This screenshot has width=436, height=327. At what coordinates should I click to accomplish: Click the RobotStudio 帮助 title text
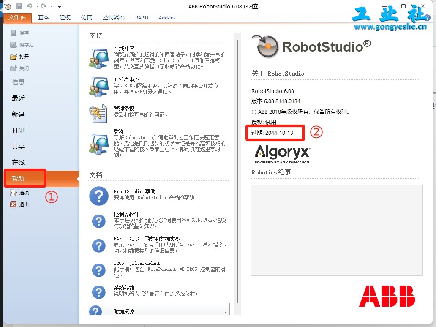135,191
